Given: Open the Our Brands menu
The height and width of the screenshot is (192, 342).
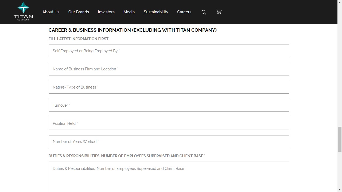Looking at the screenshot, I should pyautogui.click(x=79, y=12).
